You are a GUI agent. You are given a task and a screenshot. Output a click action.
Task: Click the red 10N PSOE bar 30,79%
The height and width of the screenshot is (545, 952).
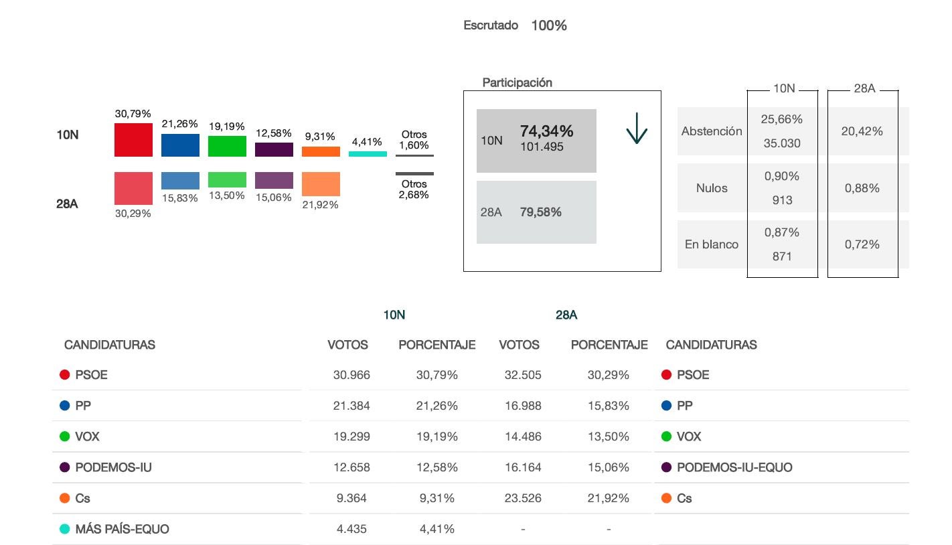(133, 140)
